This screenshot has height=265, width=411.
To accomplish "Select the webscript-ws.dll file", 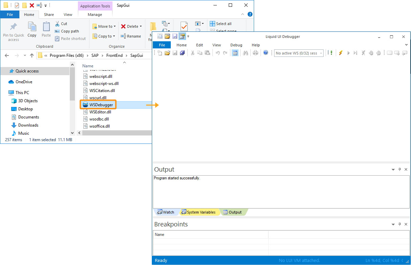I will click(x=101, y=84).
